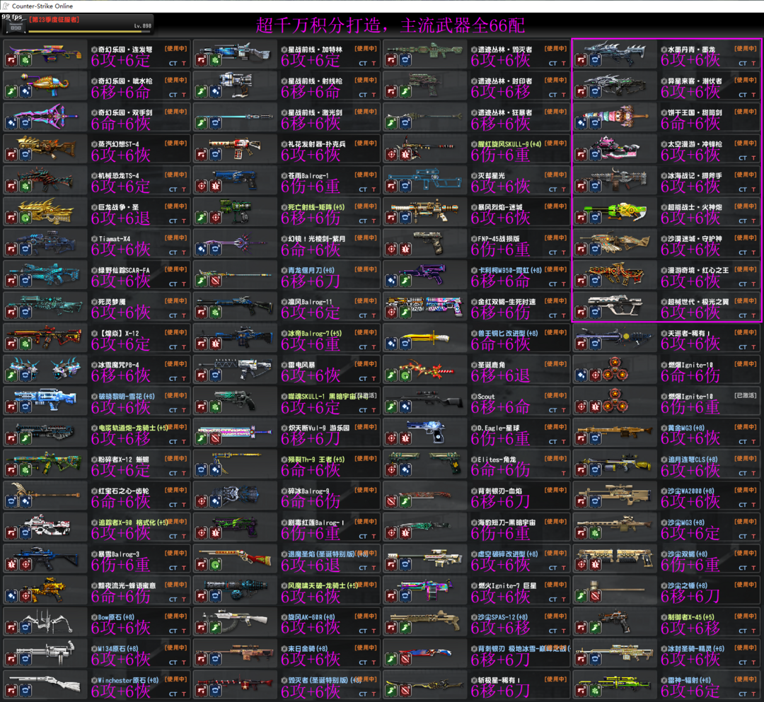
Task: Click red crosshair icon on FNP-45战损版 card
Action: [392, 250]
